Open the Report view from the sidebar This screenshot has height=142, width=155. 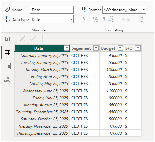coord(8,39)
